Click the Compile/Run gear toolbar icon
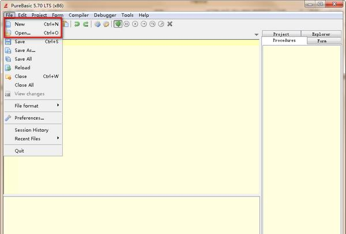Image resolution: width=346 pixels, height=234 pixels. pyautogui.click(x=97, y=24)
